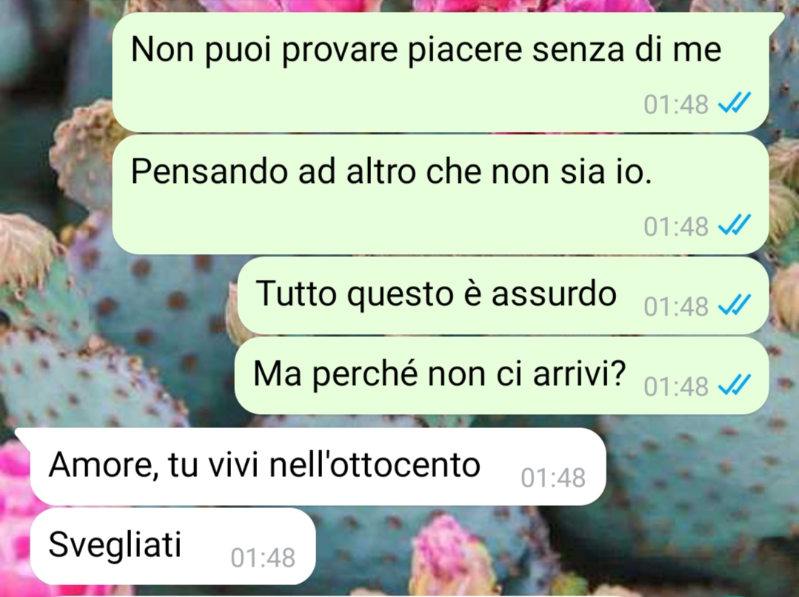
Task: Click the tail corner of the "Amore" received bubble
Action: [24, 435]
